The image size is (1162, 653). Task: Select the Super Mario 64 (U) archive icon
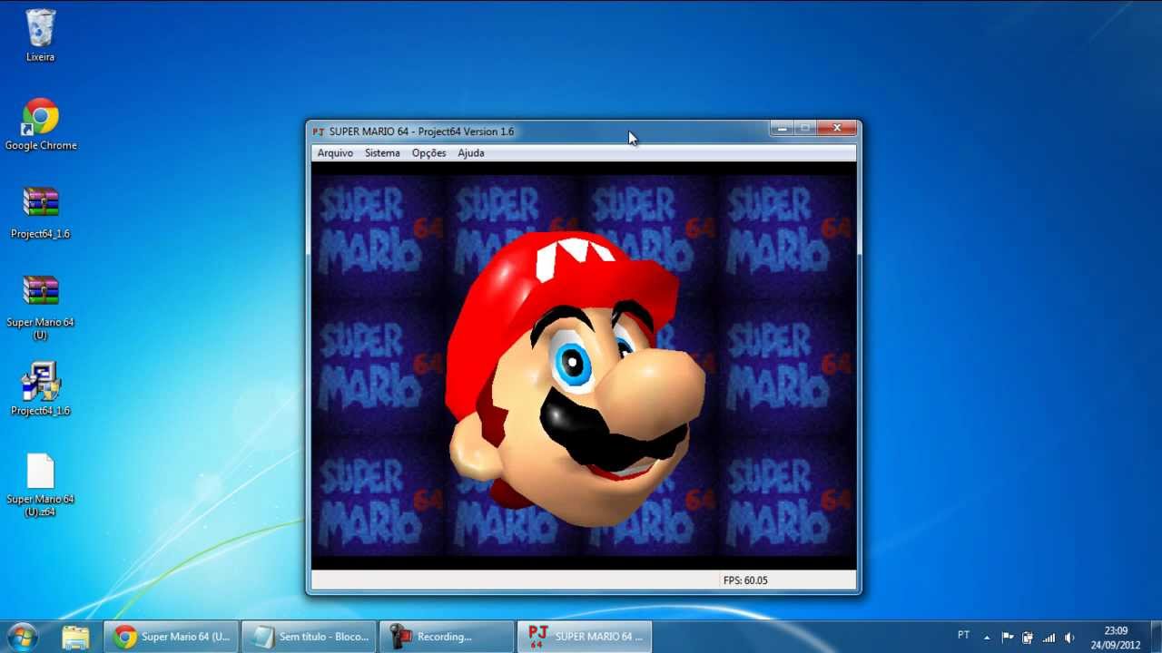(41, 307)
